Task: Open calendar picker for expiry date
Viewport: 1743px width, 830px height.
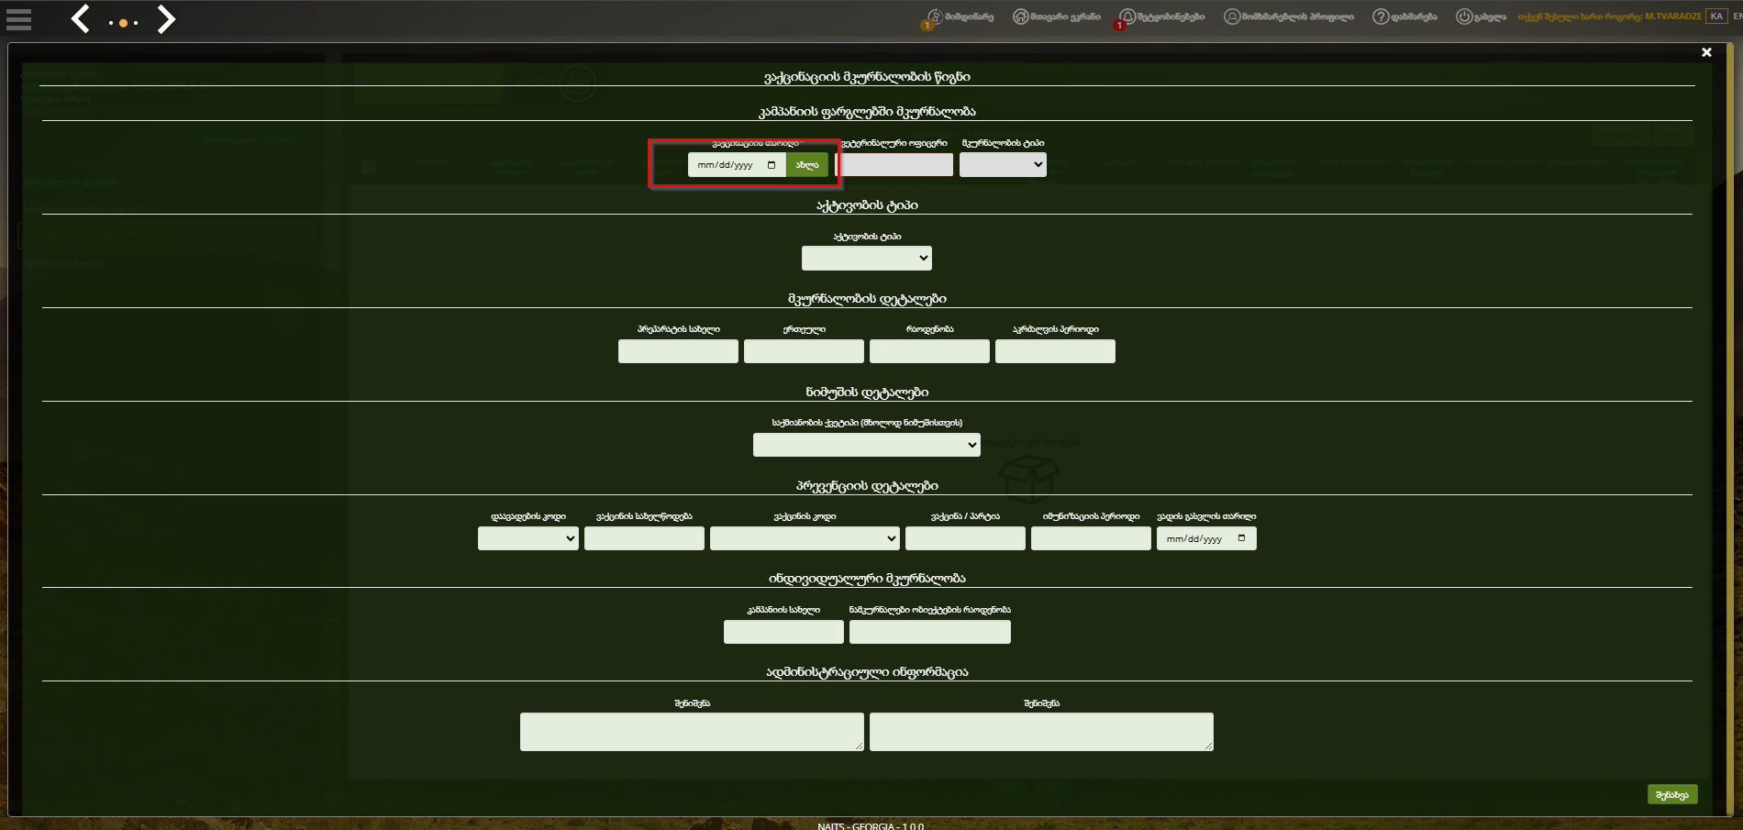Action: pos(1242,538)
